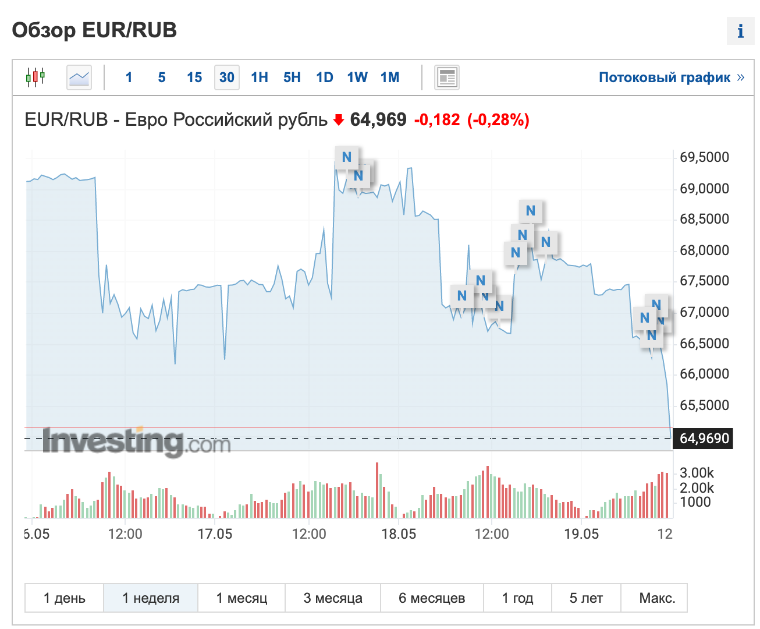Select the 30 minute interval

click(x=227, y=77)
